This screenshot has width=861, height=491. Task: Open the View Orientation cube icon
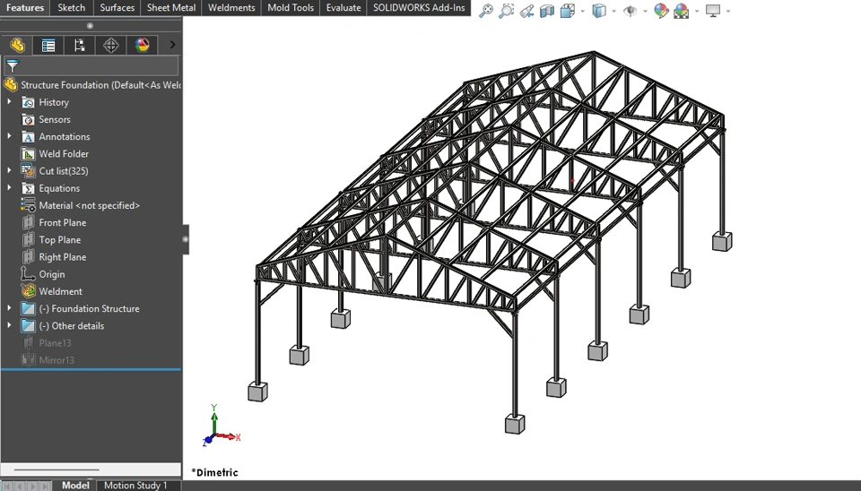click(567, 11)
